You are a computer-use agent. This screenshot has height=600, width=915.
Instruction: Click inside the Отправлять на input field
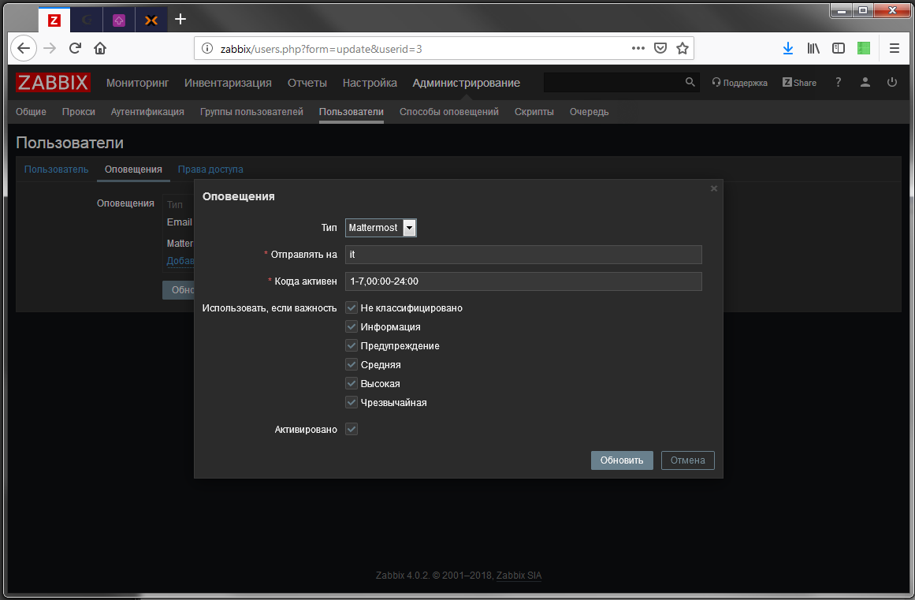[x=523, y=254]
